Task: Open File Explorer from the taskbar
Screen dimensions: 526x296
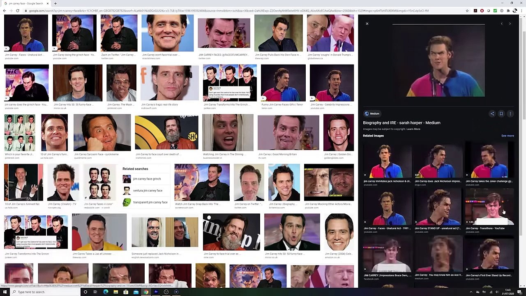Action: [x=116, y=292]
